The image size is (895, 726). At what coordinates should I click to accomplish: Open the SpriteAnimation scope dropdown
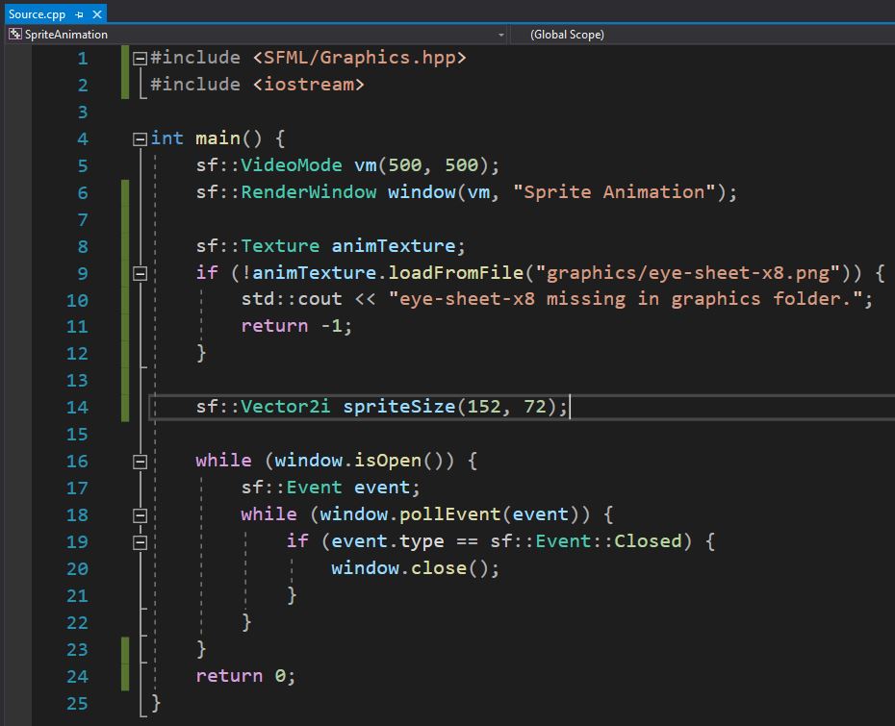tap(499, 34)
